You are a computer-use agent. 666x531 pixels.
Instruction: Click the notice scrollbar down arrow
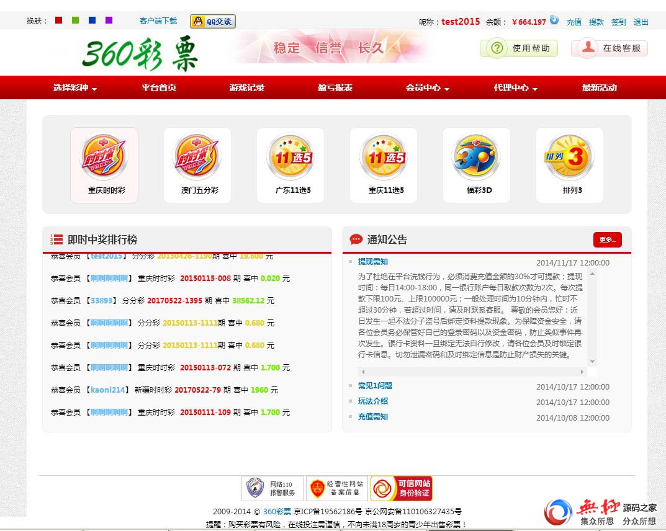[592, 362]
